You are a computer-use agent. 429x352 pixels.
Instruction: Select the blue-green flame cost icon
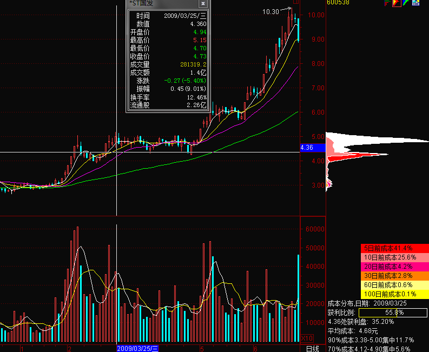point(406,3)
